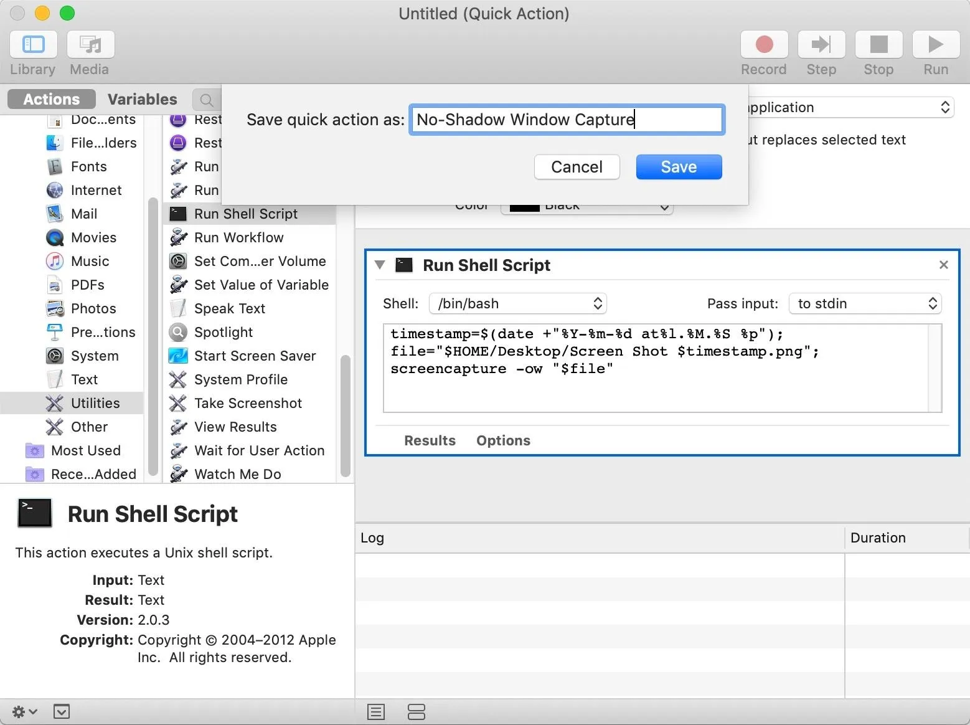Open the Media browser toolbar icon
The width and height of the screenshot is (970, 725).
coord(90,44)
